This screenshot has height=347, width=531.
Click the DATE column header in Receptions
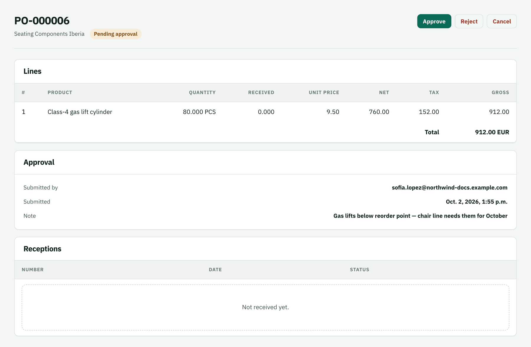tap(215, 270)
